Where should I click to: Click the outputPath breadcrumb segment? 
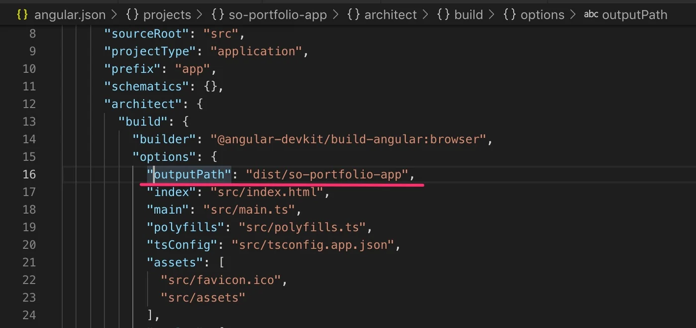(x=634, y=15)
